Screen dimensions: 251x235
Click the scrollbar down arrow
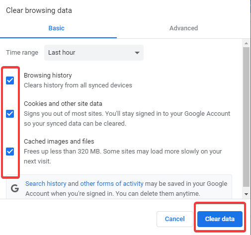pyautogui.click(x=246, y=194)
